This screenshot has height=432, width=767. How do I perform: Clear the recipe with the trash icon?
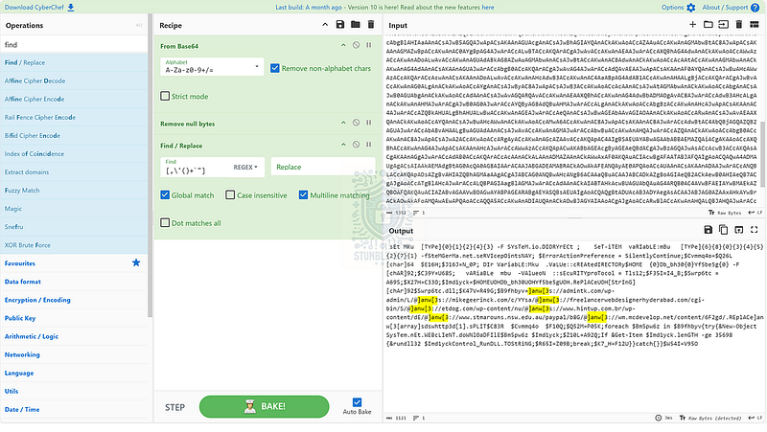point(371,25)
